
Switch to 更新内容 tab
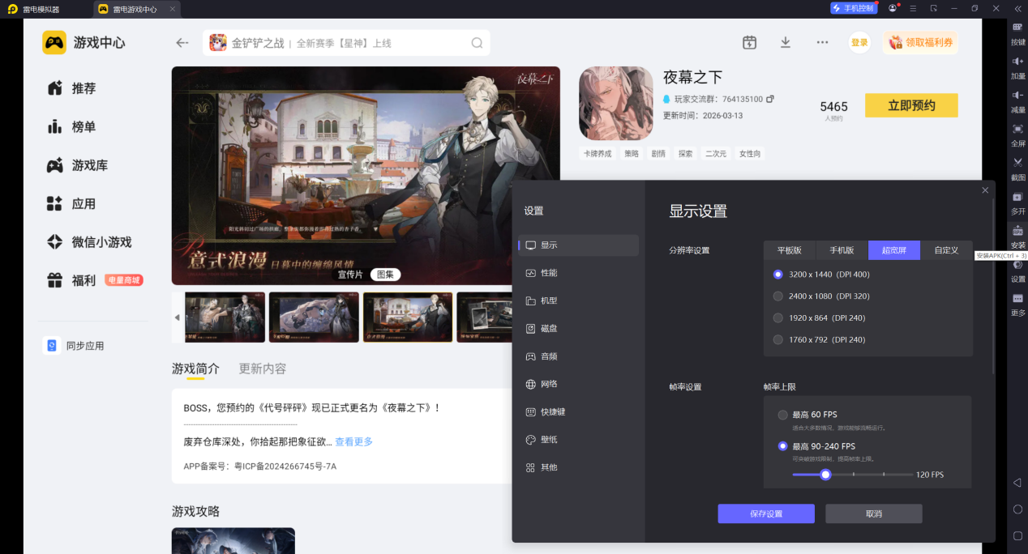click(262, 369)
